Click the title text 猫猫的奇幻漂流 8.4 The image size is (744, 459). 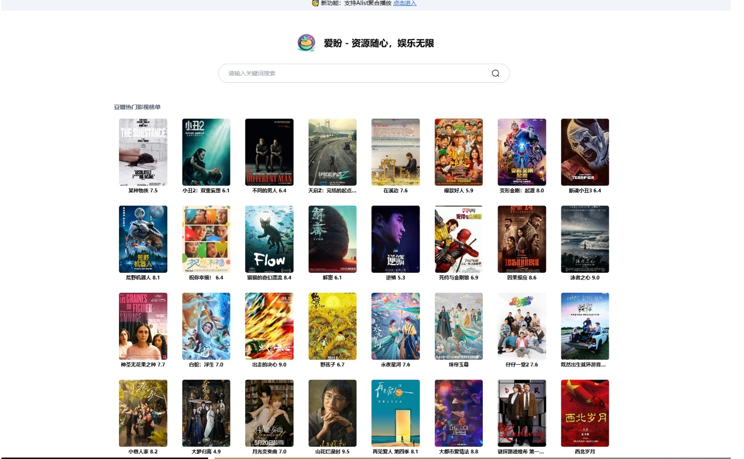point(269,278)
